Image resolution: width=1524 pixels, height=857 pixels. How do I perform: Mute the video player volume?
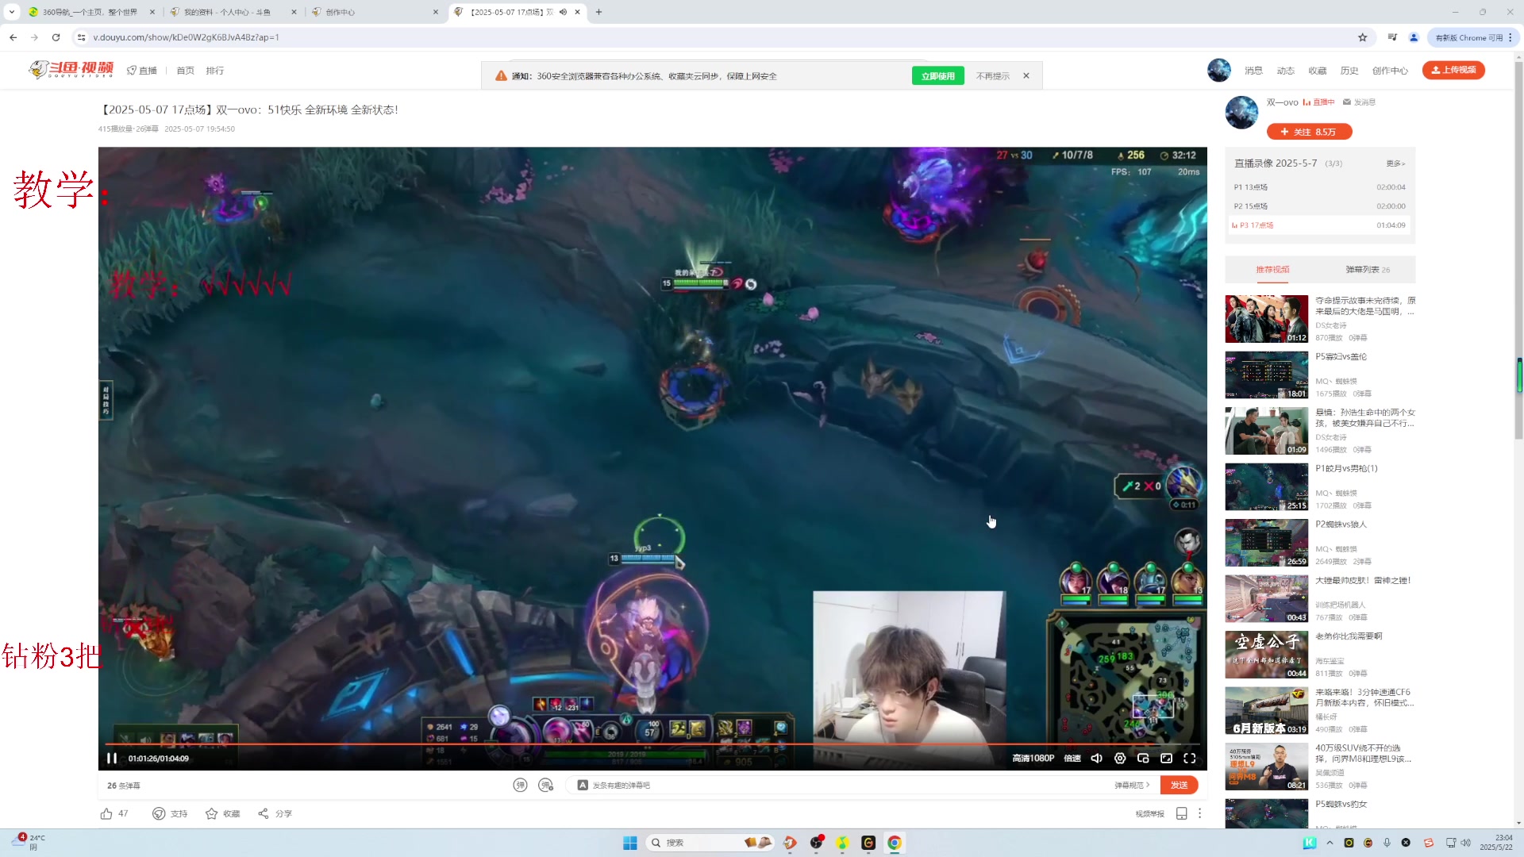(x=1096, y=758)
